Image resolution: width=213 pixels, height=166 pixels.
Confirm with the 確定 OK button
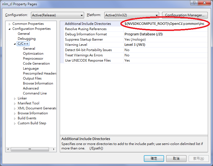(154, 159)
